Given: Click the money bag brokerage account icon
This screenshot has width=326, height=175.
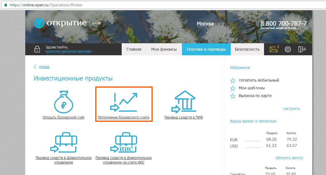Looking at the screenshot, I should coord(63,102).
